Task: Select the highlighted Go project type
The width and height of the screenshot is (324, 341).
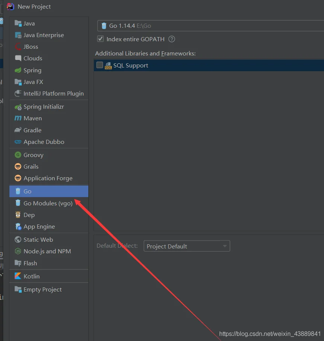Action: tap(49, 191)
